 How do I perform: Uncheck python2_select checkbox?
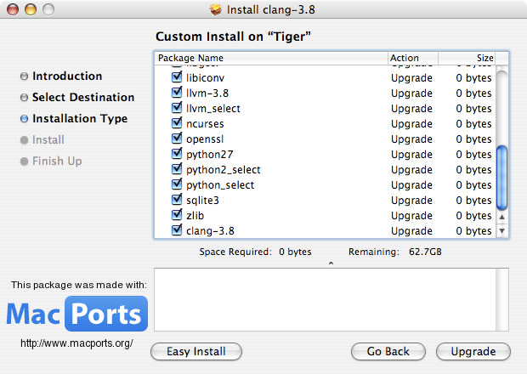pyautogui.click(x=177, y=168)
